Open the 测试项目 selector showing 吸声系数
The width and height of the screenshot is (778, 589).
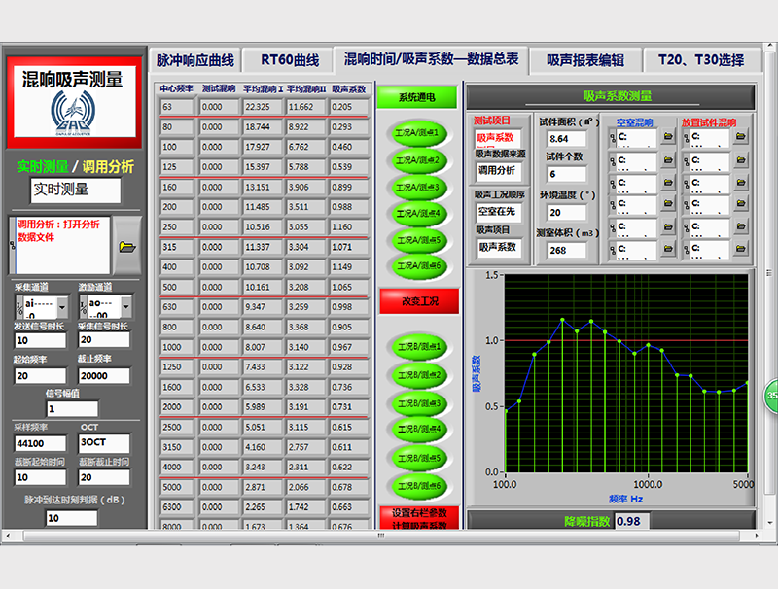(x=497, y=138)
